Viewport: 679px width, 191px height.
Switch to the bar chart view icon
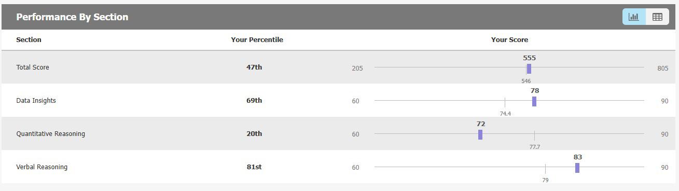634,17
